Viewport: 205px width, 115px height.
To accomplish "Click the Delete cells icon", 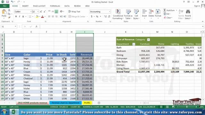I will (x=151, y=12).
